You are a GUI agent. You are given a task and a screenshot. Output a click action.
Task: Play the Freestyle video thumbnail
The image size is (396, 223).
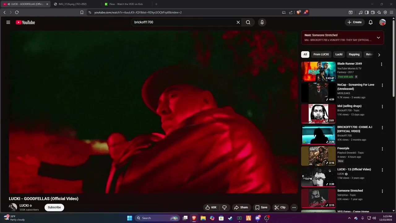[318, 156]
